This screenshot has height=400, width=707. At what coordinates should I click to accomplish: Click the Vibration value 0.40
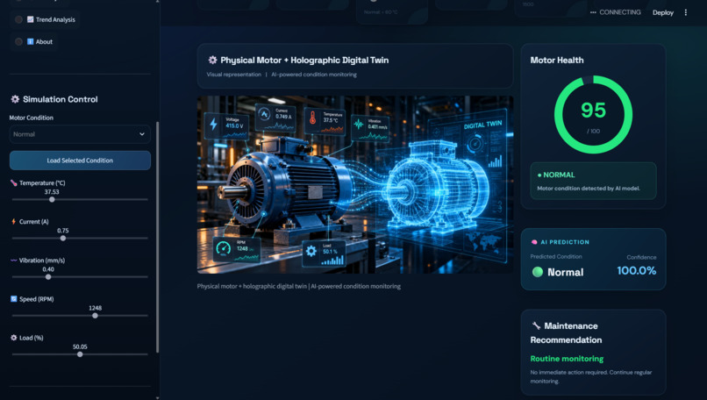pyautogui.click(x=48, y=269)
